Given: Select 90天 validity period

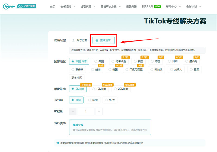Looking at the screenshot, I should coord(110,100).
